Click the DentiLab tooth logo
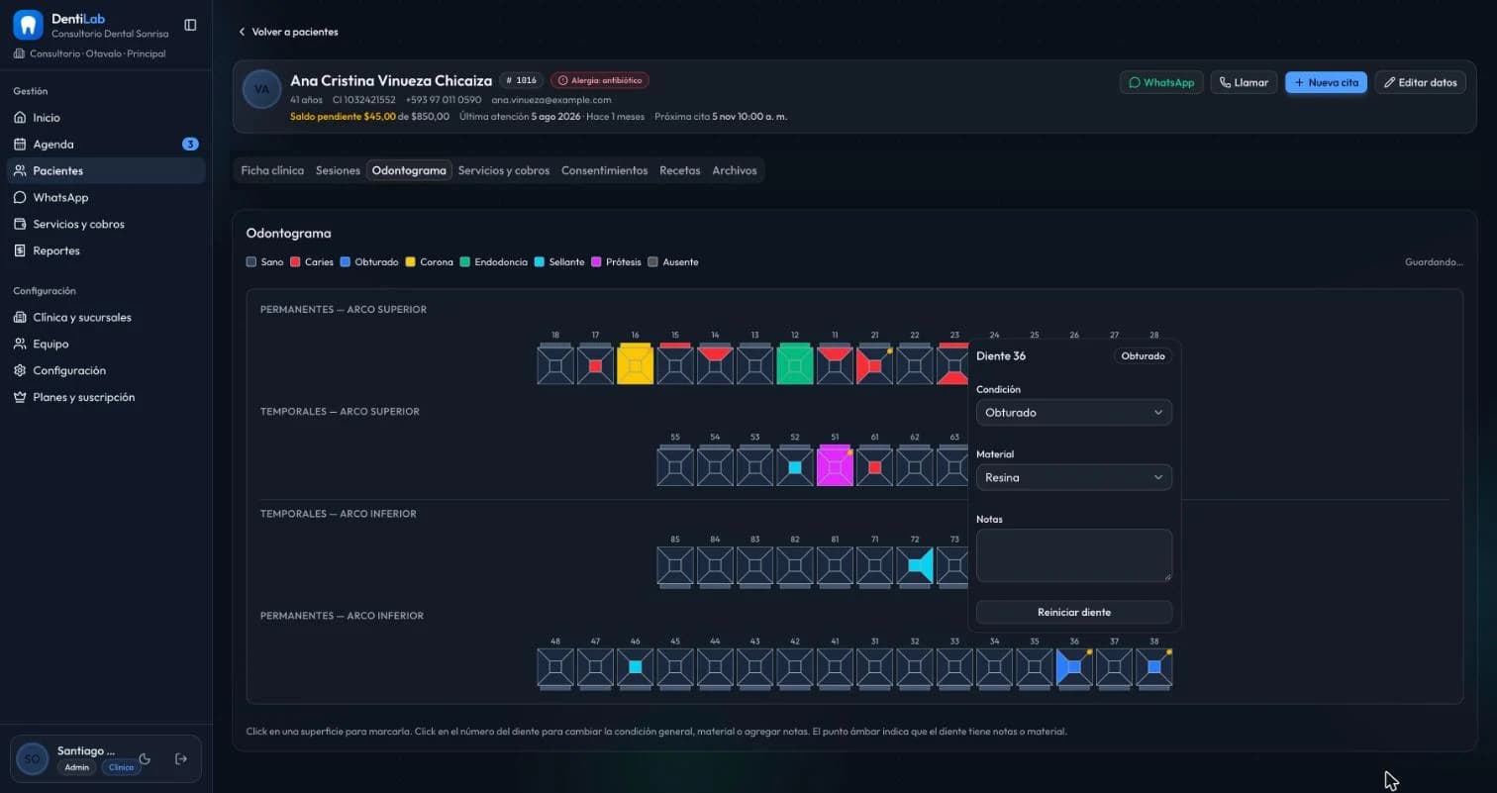 pyautogui.click(x=28, y=25)
